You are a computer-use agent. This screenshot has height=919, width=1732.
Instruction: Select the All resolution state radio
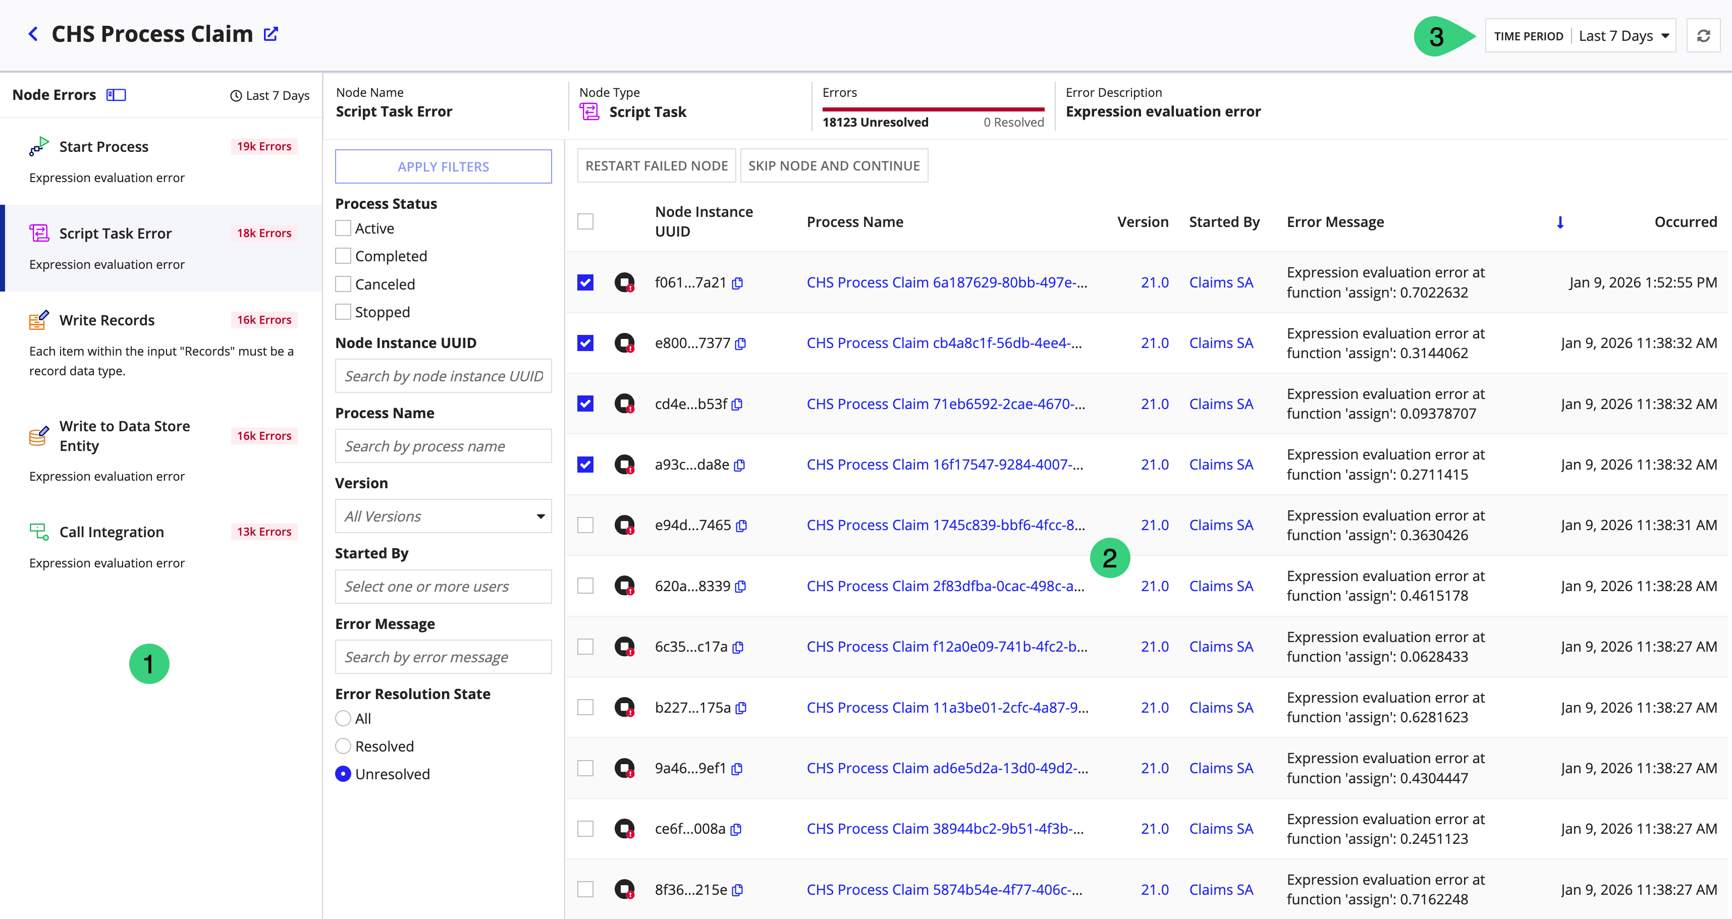click(343, 719)
